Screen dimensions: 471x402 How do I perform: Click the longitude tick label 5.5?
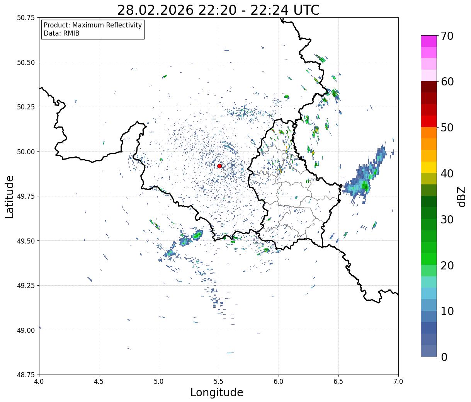[219, 381]
